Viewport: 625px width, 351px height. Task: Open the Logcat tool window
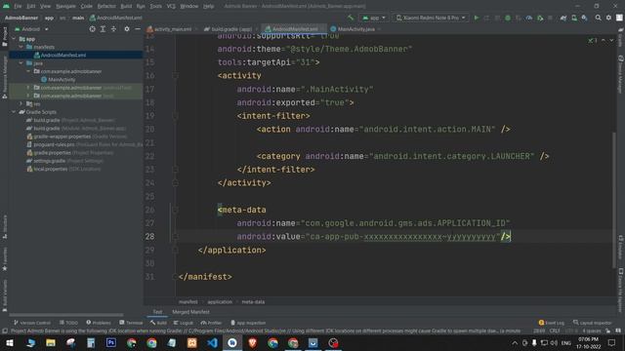[x=183, y=323]
